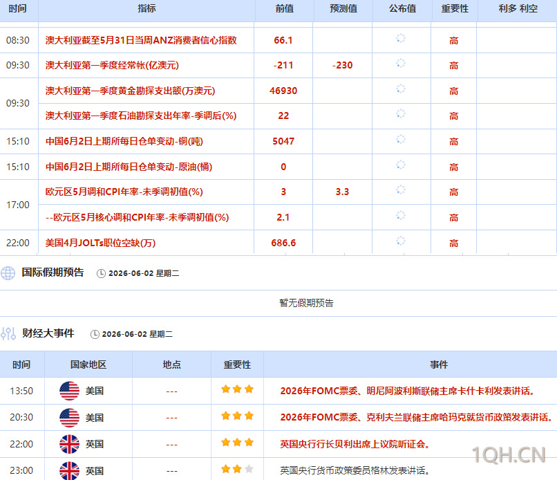Click the forecast value -230
557x480 pixels.
point(343,65)
